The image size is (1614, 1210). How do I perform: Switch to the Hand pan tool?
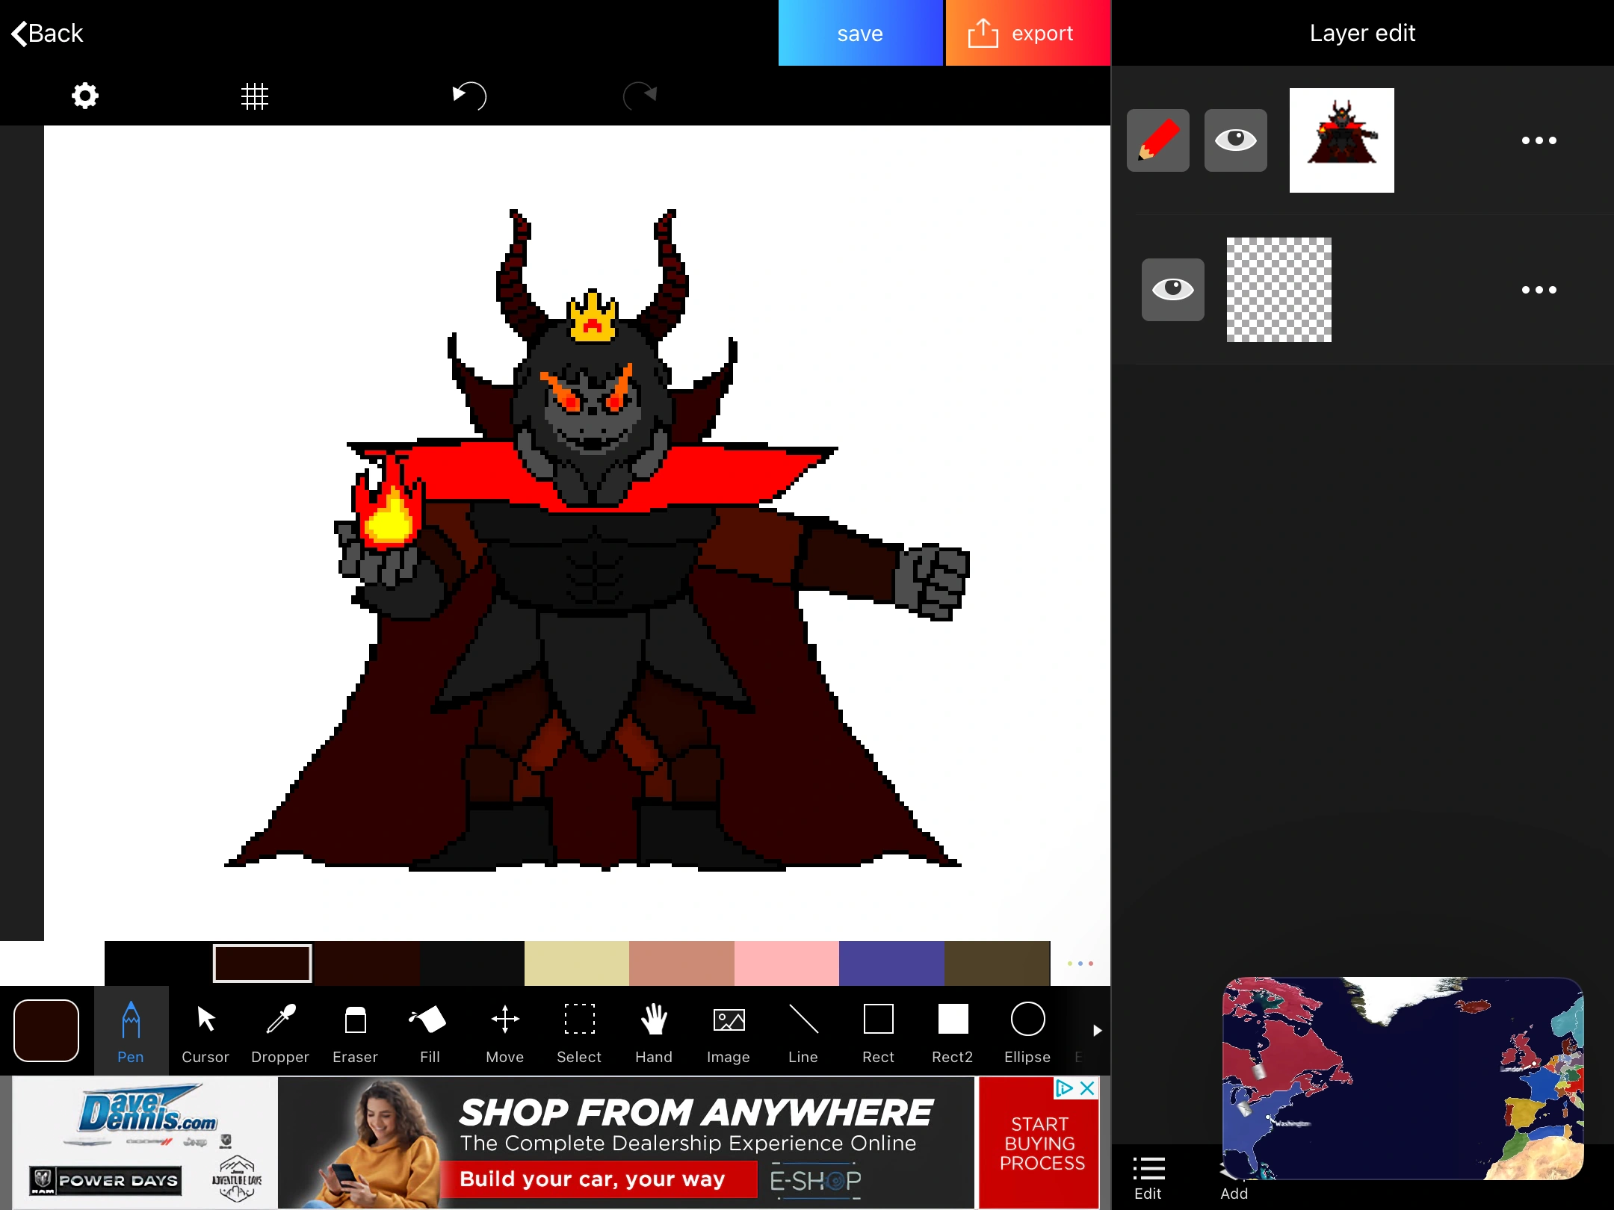coord(654,1032)
